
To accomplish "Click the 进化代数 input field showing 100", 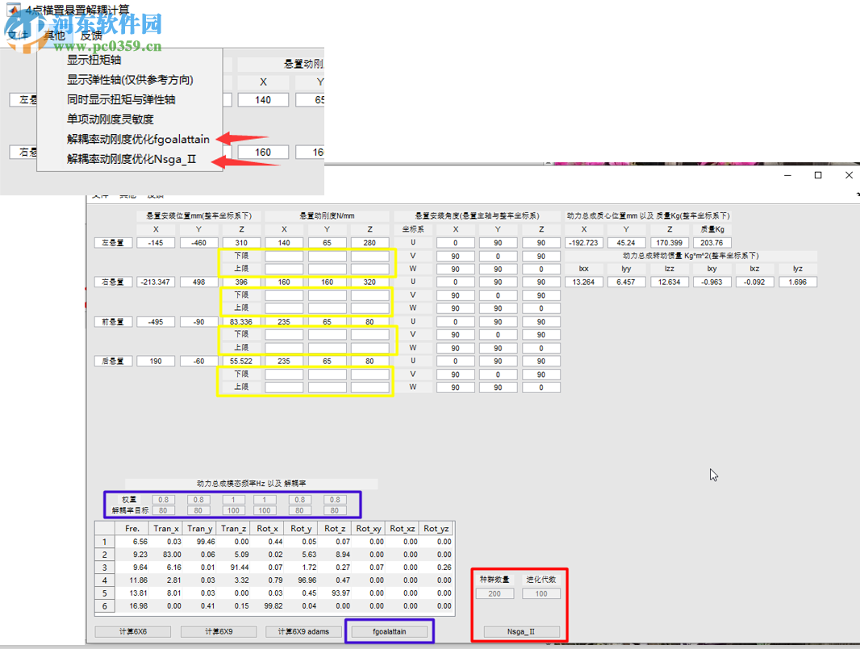I will coord(541,593).
